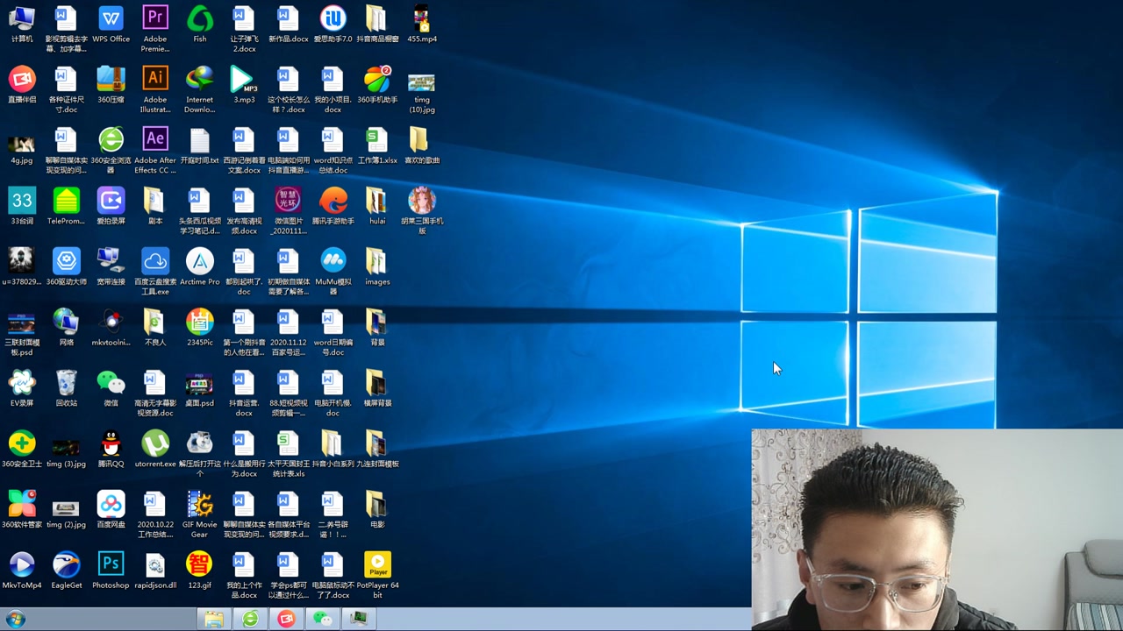Screen dimensions: 1123x631
Task: Open the 背景 folder
Action: 377,327
